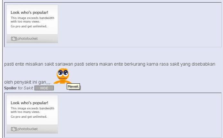Click the italic 'Sakit' spoiler title

tap(28, 88)
